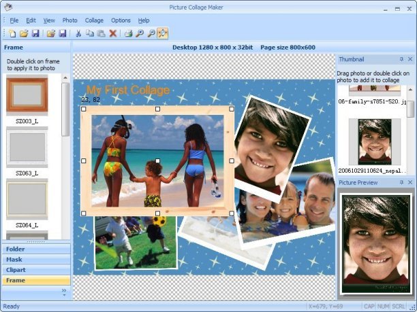The height and width of the screenshot is (312, 417).
Task: Select the Frame panel tab
Action: click(x=36, y=280)
